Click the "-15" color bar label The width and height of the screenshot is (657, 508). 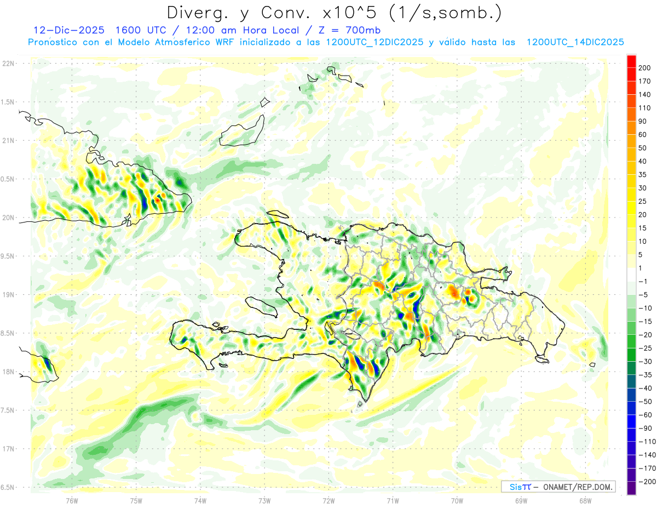pyautogui.click(x=647, y=321)
